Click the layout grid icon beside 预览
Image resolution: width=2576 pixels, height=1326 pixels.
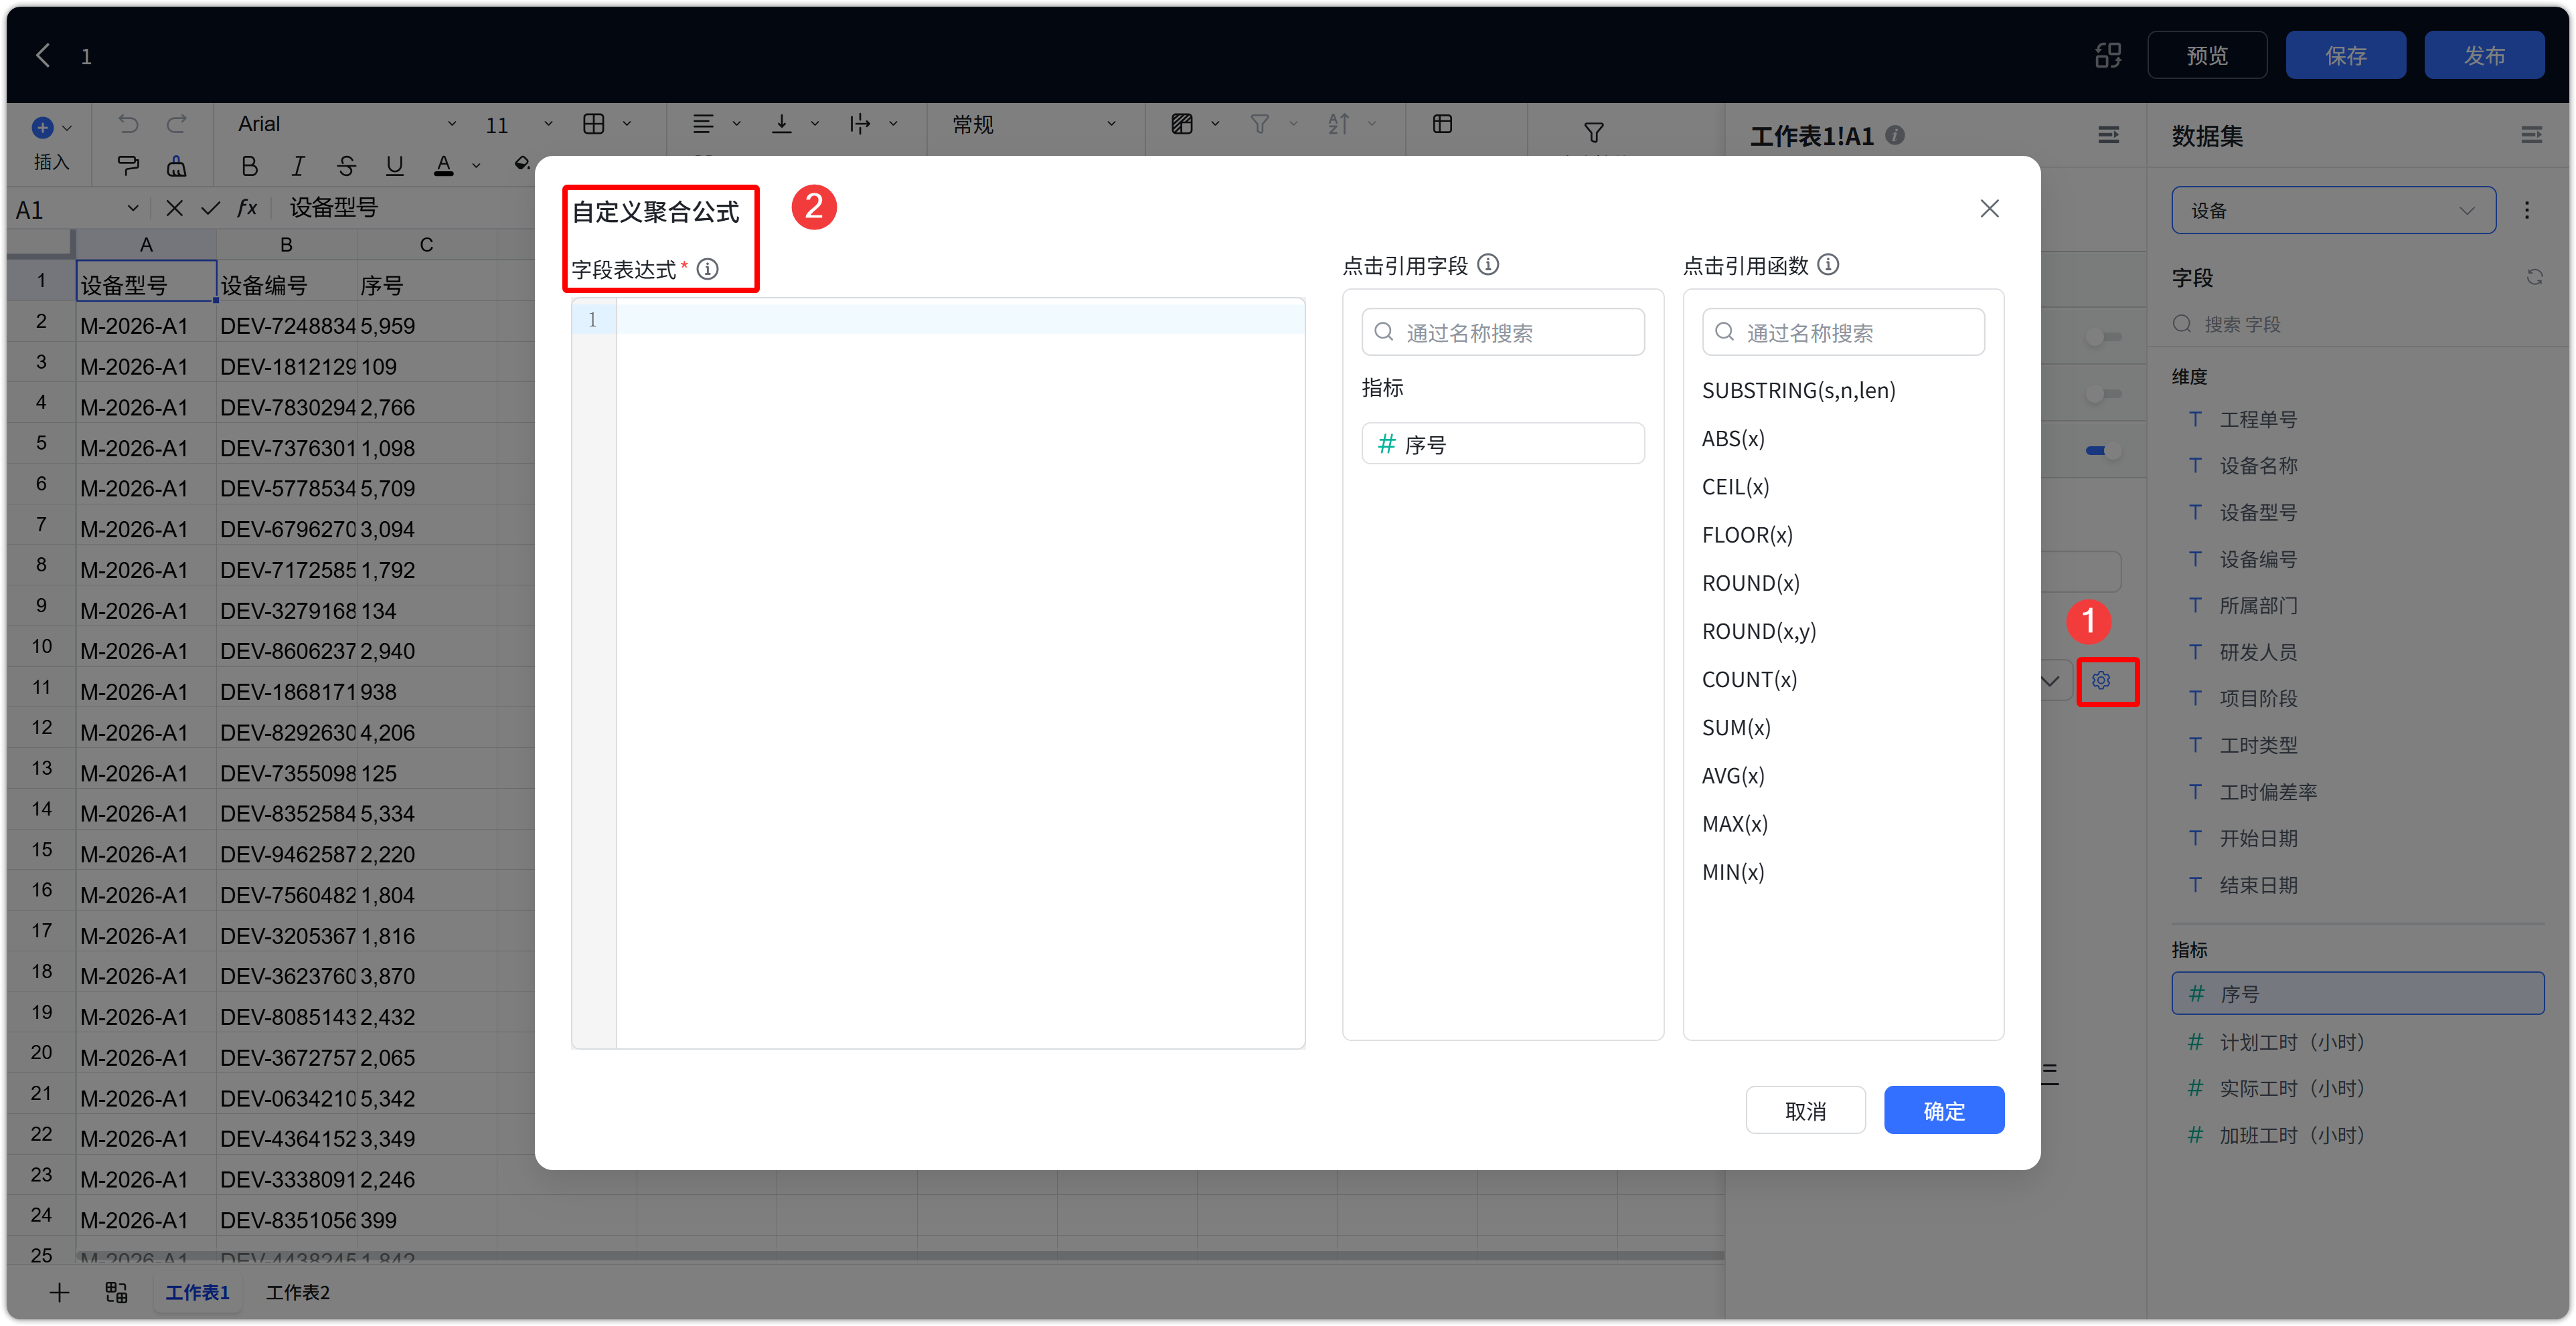pyautogui.click(x=2107, y=55)
